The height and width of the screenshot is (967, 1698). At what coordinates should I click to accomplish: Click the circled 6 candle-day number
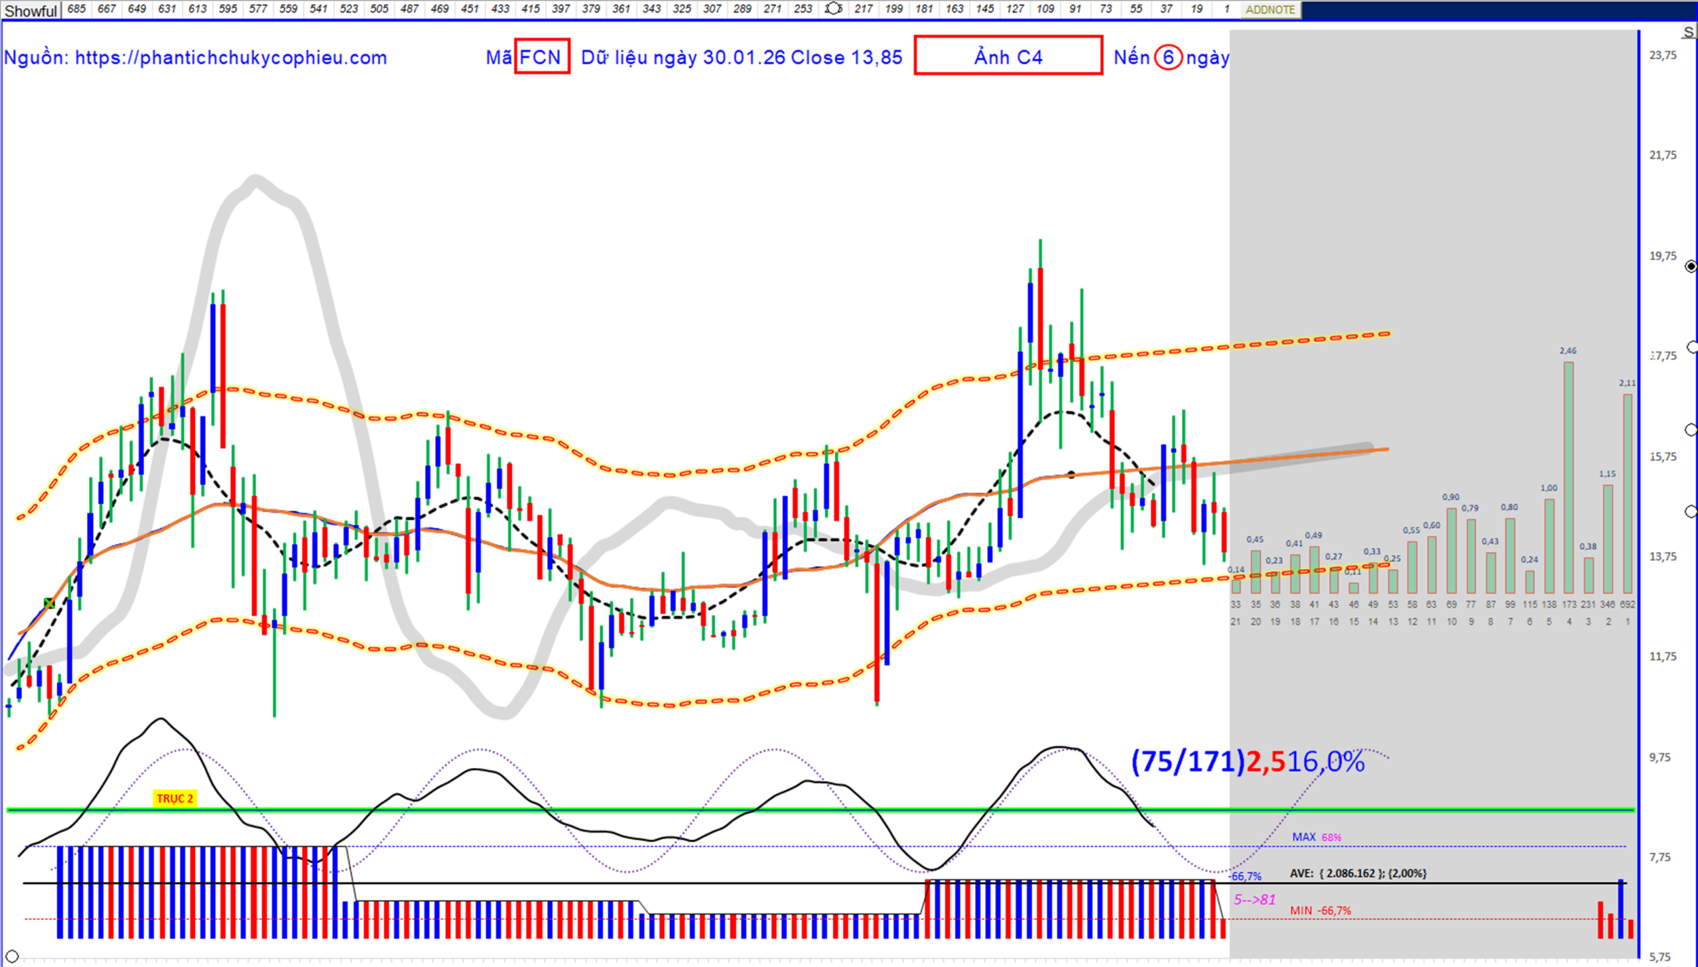click(1167, 57)
